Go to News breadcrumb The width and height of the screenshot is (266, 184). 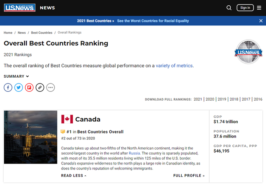pyautogui.click(x=22, y=32)
